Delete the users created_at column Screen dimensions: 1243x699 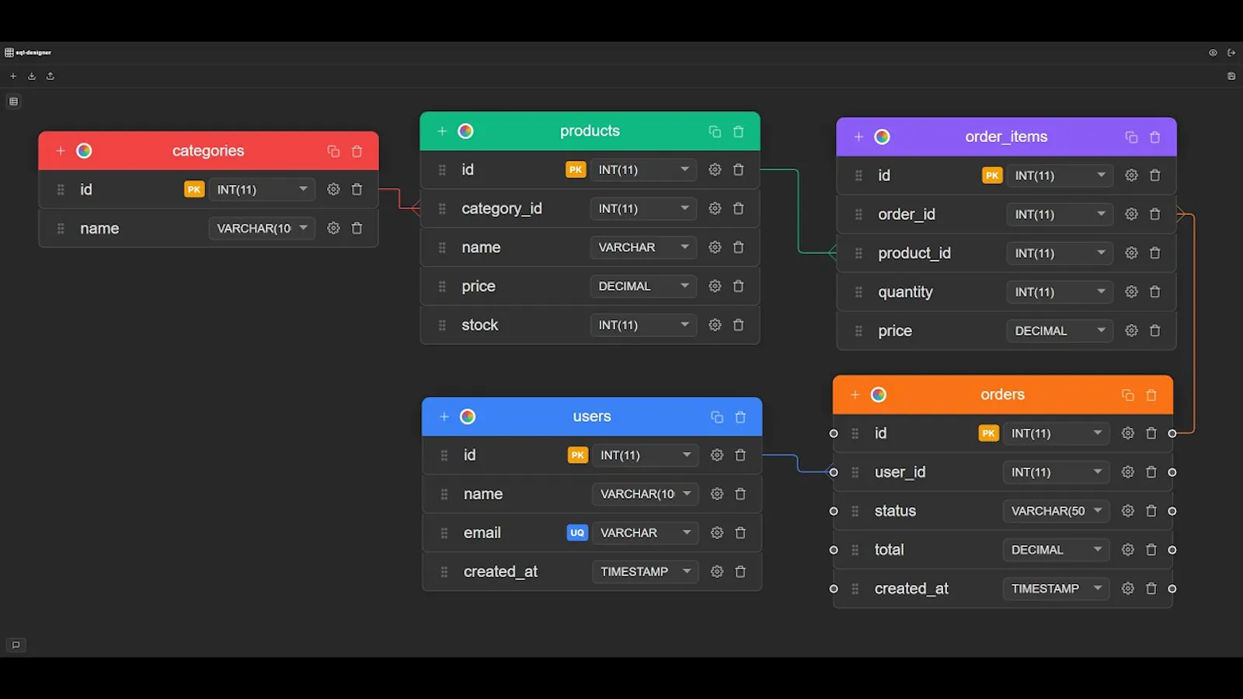(740, 572)
